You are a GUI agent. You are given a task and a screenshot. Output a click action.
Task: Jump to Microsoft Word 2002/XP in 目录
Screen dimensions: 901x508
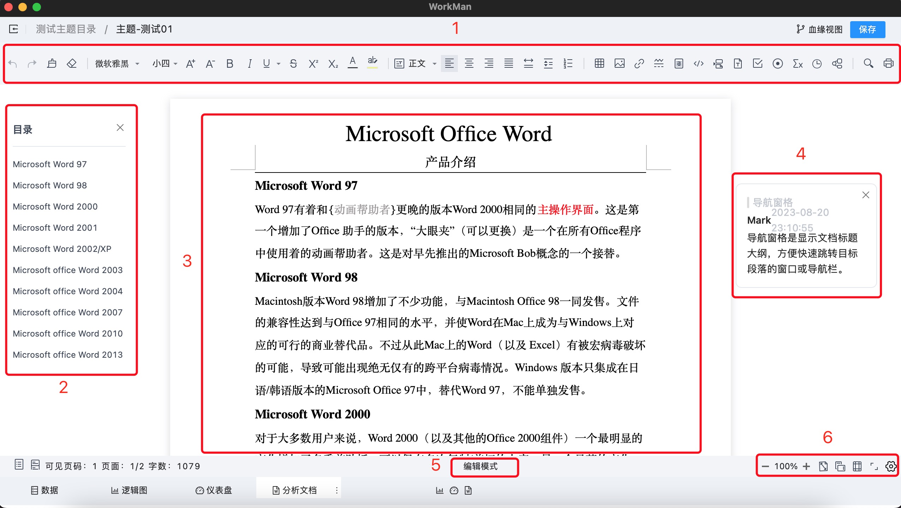pyautogui.click(x=62, y=249)
